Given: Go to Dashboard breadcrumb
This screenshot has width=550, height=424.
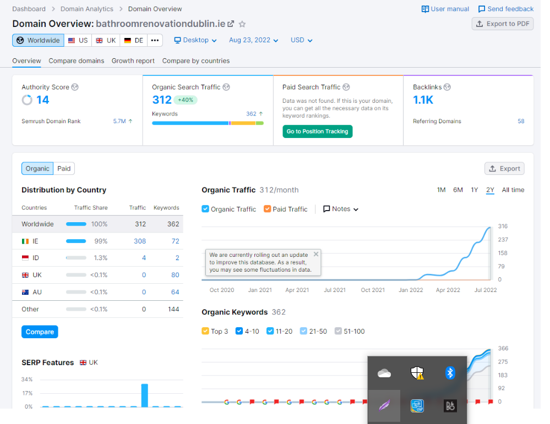Looking at the screenshot, I should click(29, 9).
